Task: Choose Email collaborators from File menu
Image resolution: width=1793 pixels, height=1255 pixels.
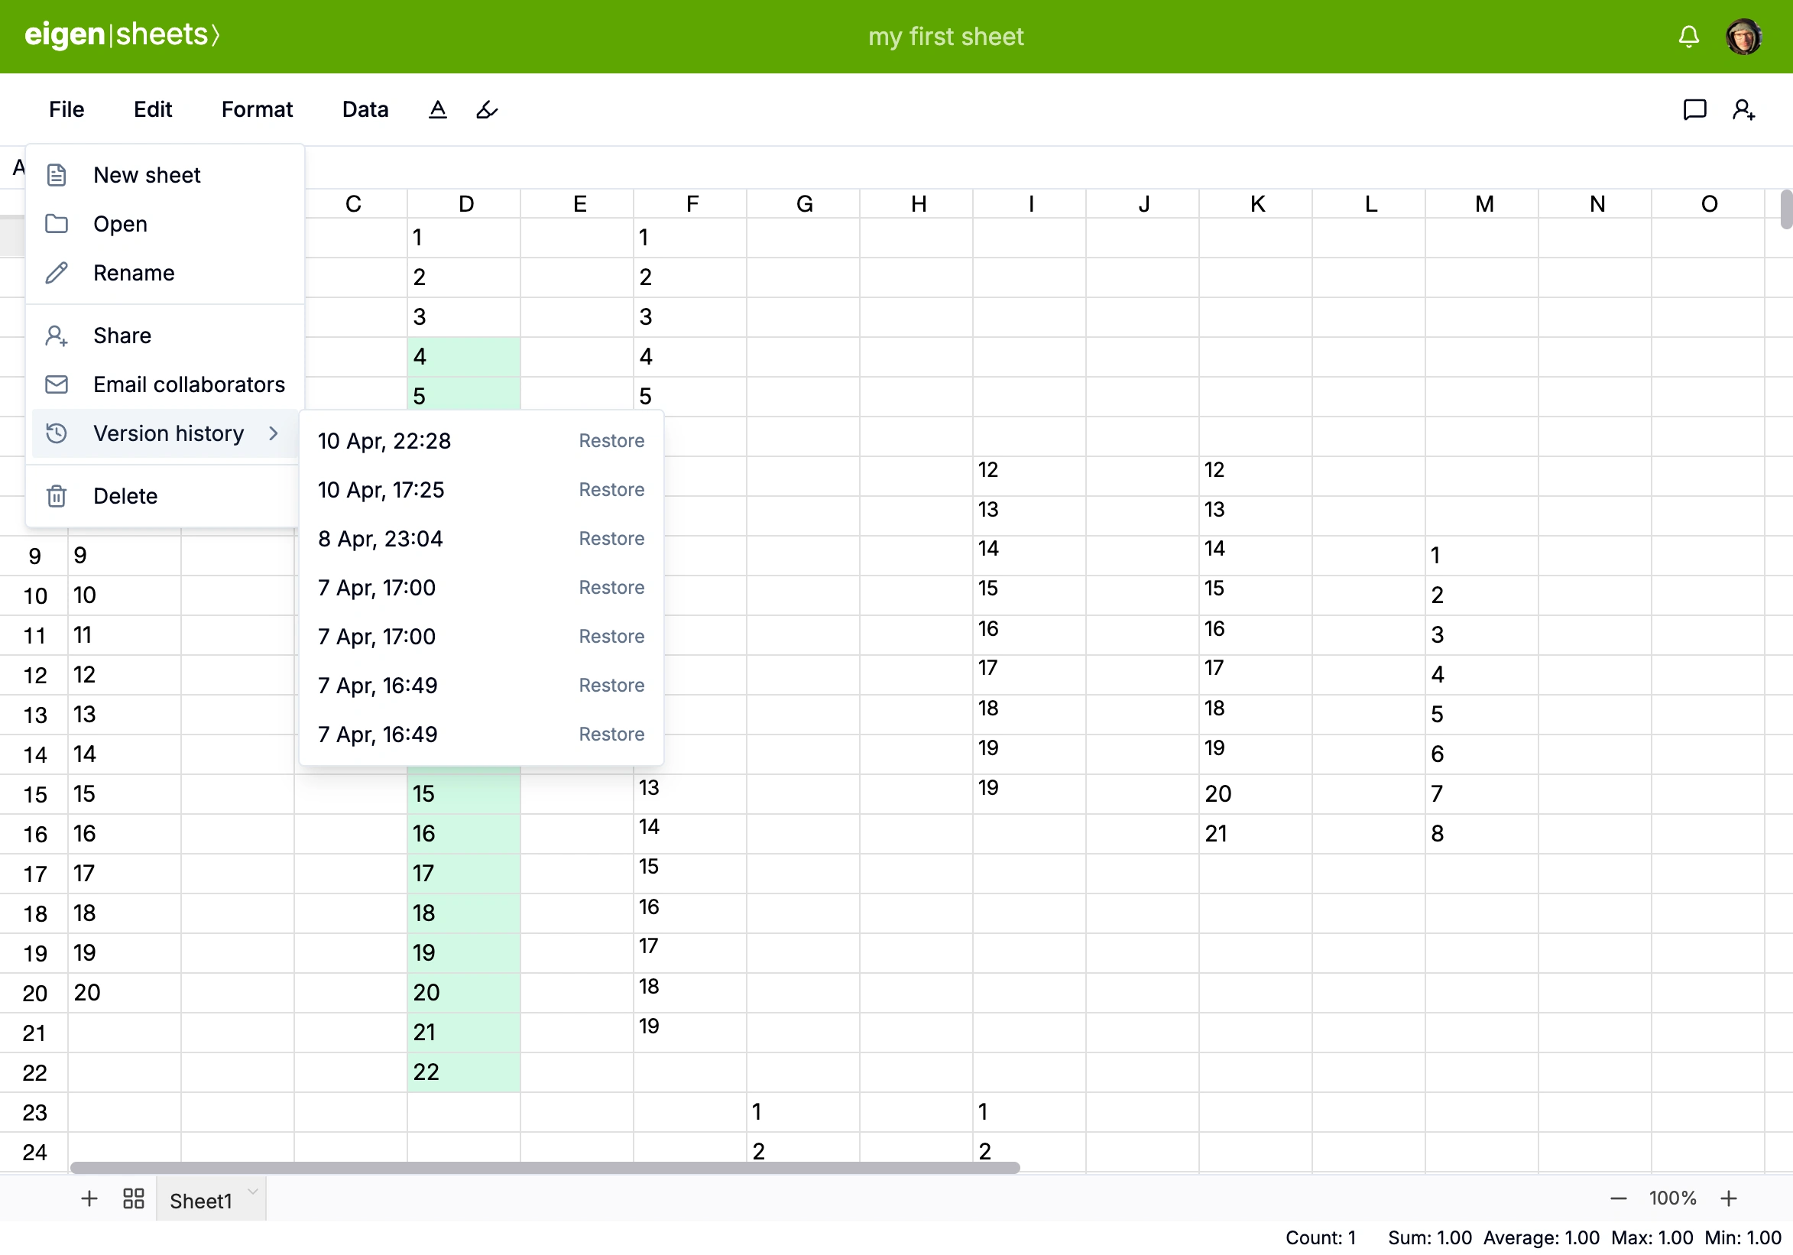Action: [x=189, y=384]
